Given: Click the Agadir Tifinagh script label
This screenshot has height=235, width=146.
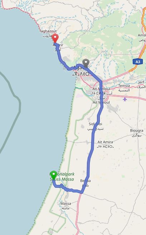Looking at the screenshot, I should pyautogui.click(x=81, y=74).
